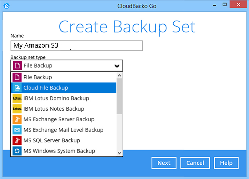Choose Cloud File Backup option
The image size is (249, 179).
click(x=64, y=88)
